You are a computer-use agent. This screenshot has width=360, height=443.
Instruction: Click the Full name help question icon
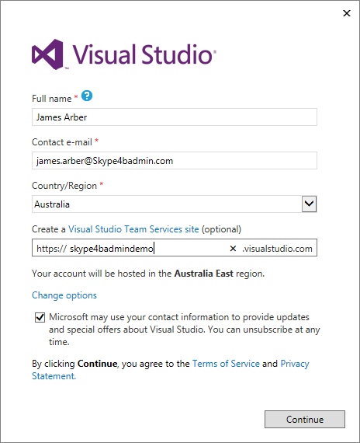pyautogui.click(x=87, y=96)
